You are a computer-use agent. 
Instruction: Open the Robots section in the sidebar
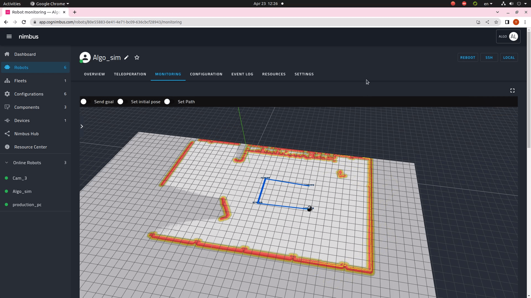(7, 67)
